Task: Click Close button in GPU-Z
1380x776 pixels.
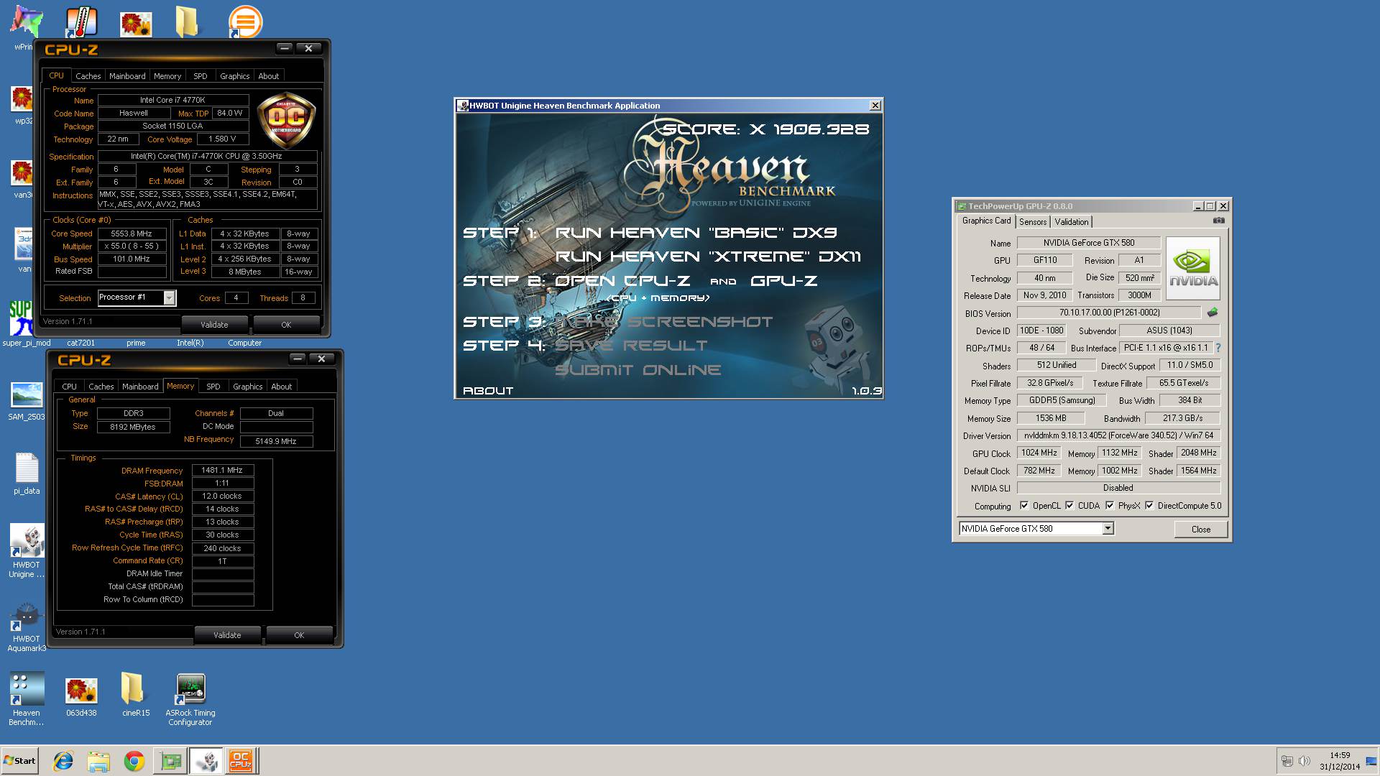Action: 1201,530
